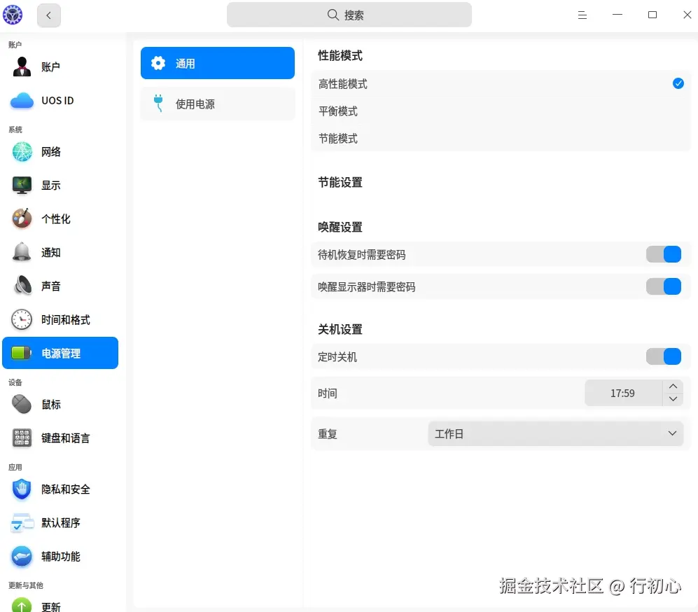
Task: Maximize the control center window
Action: pyautogui.click(x=652, y=15)
